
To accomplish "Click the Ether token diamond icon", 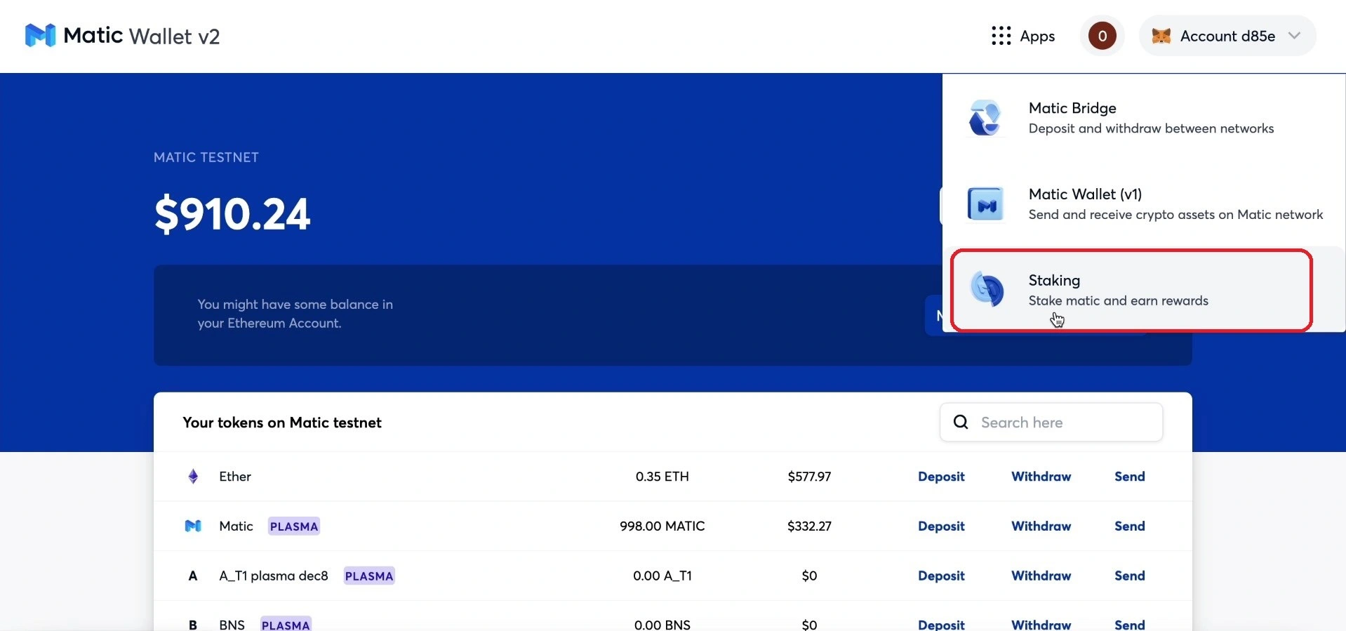I will click(x=193, y=477).
